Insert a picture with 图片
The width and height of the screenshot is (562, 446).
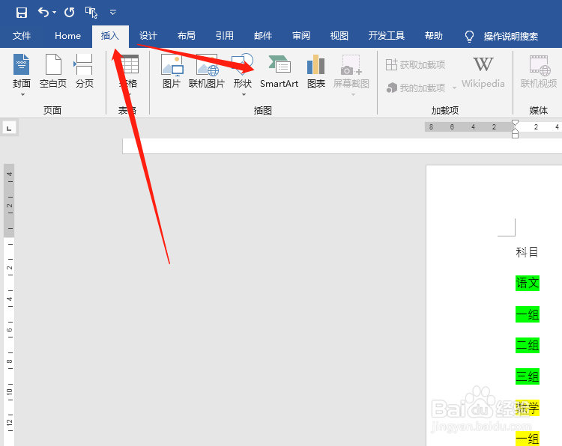click(x=172, y=71)
